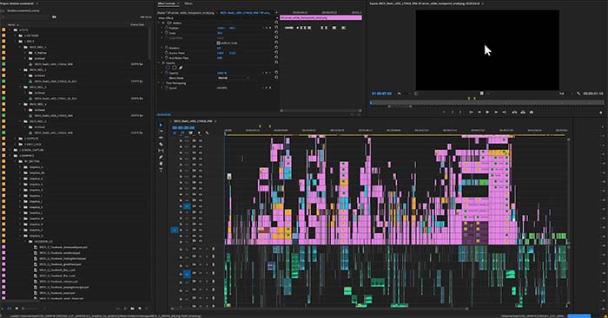This screenshot has width=608, height=318.
Task: Select the Slip tool
Action: tap(161, 151)
